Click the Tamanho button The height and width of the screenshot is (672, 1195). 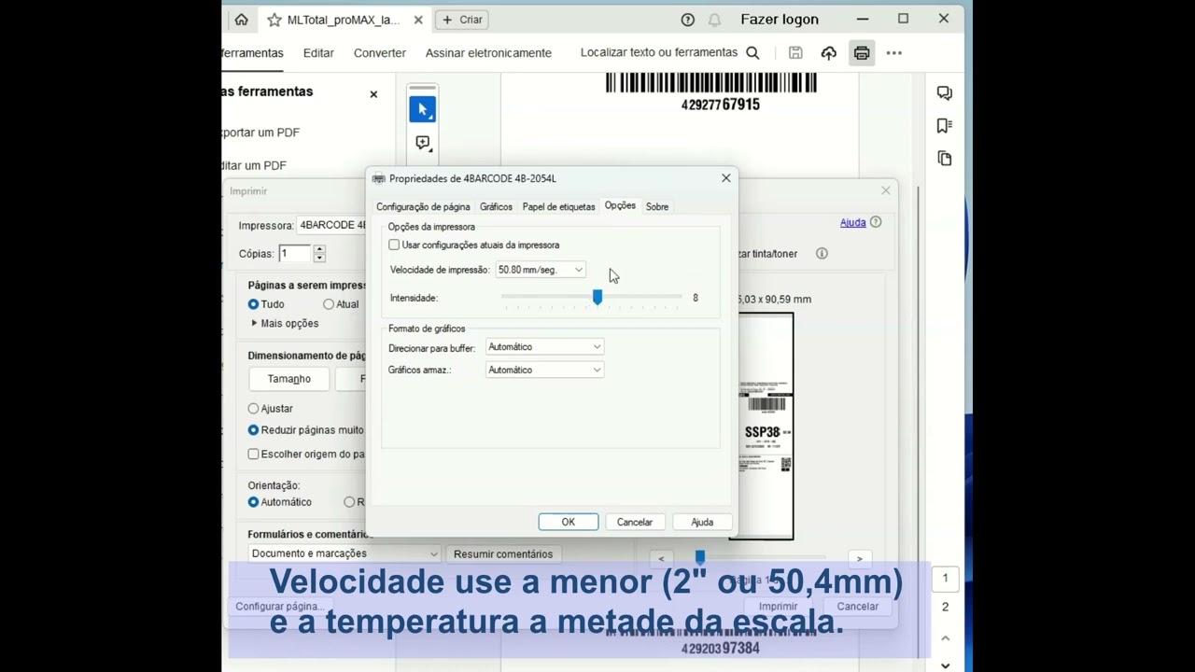click(288, 379)
